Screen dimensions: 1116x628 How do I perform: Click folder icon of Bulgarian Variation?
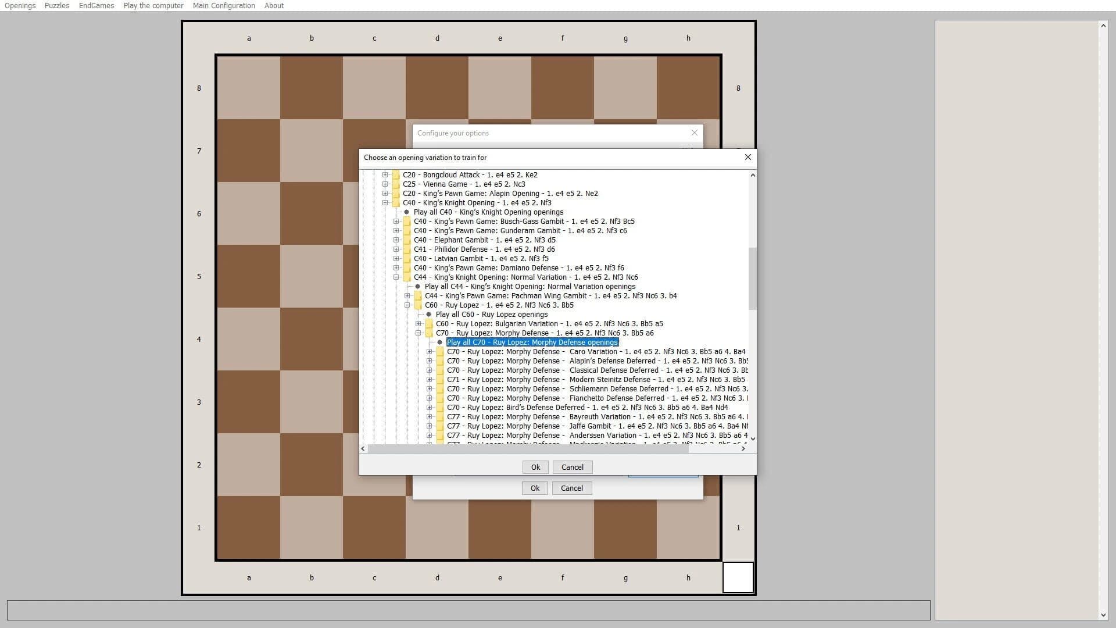point(429,323)
